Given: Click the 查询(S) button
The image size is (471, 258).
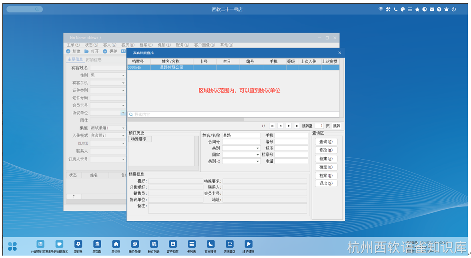Looking at the screenshot, I should click(326, 142).
